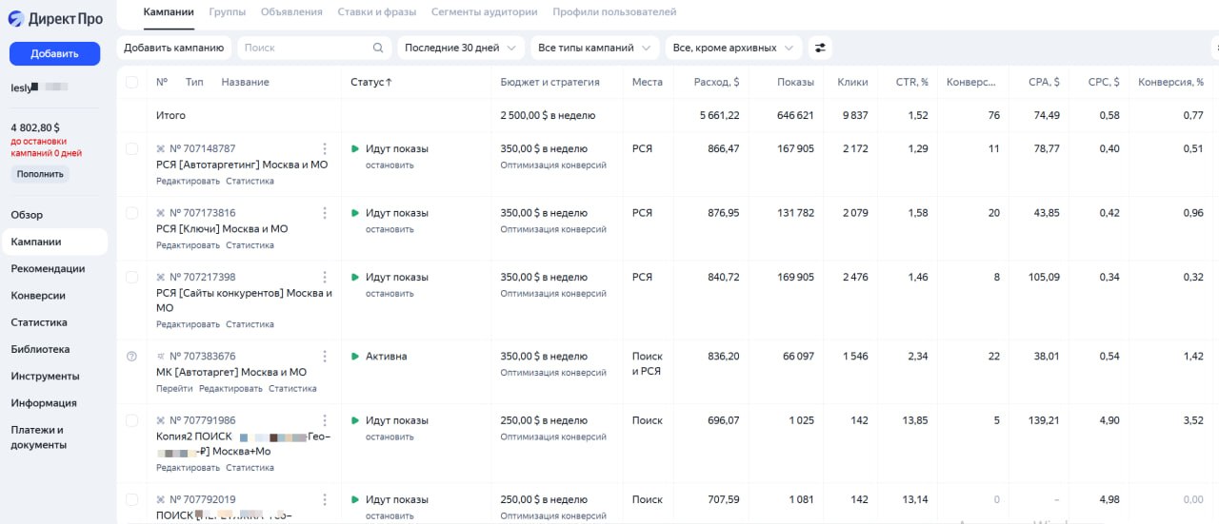
Task: Open three-dot menu for campaign 707383676
Action: click(x=325, y=357)
